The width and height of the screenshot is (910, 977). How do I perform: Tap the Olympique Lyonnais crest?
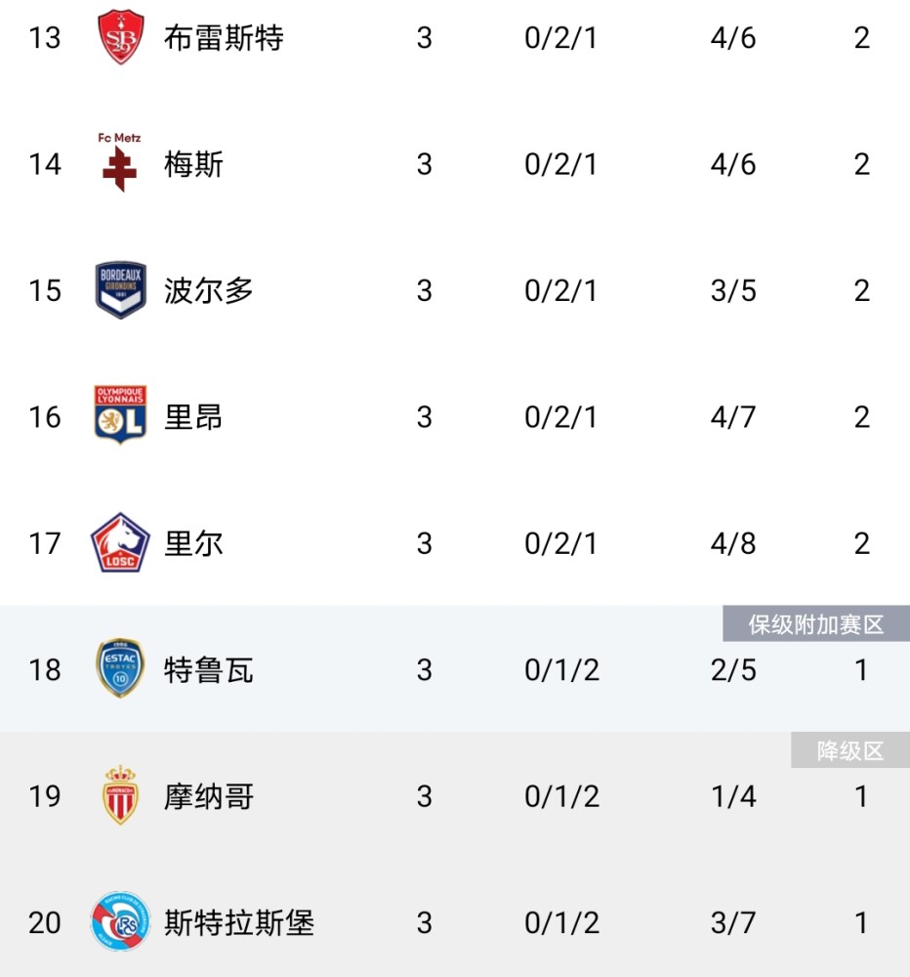click(x=120, y=415)
